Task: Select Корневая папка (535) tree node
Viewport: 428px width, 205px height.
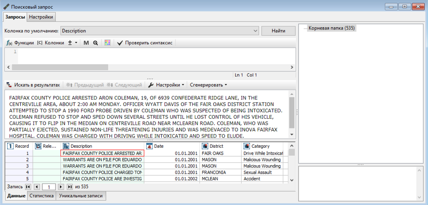Action: pyautogui.click(x=332, y=28)
